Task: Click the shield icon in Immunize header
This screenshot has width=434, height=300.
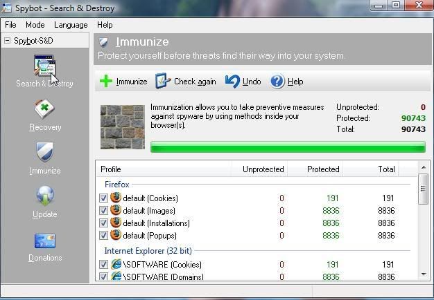Action: 104,42
